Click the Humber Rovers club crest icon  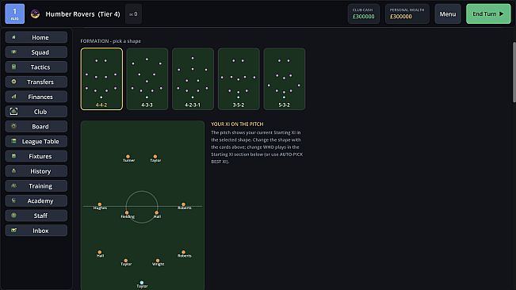click(x=35, y=13)
